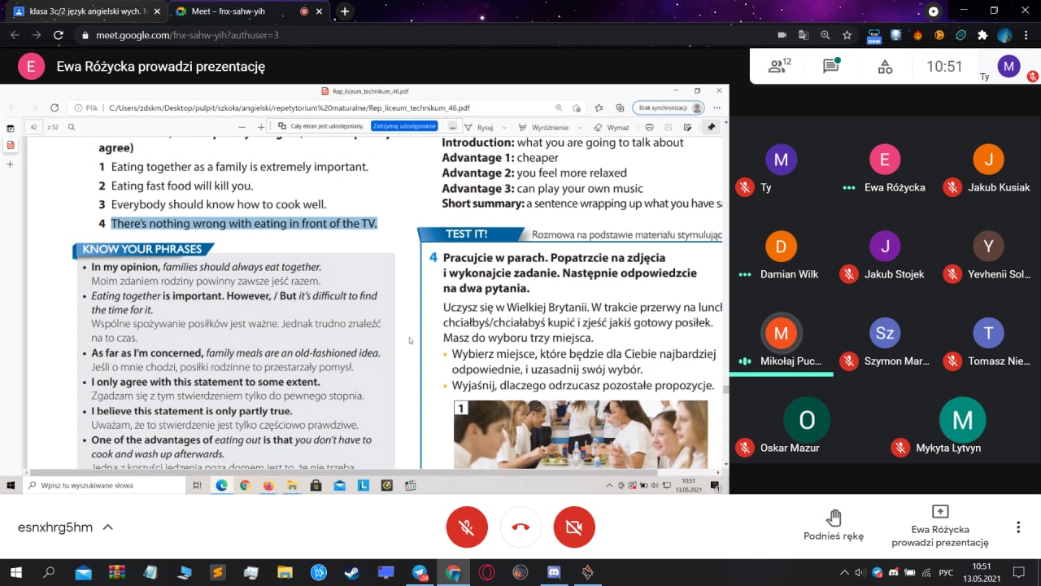This screenshot has height=586, width=1041.
Task: Go back in Chrome history
Action: (14, 35)
